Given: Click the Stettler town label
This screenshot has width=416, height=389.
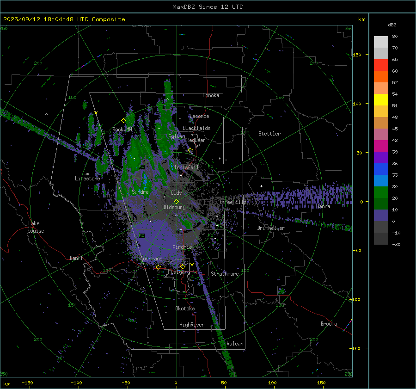Looking at the screenshot, I should [x=269, y=134].
